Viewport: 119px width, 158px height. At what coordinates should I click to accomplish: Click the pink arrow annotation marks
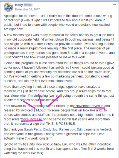click(x=41, y=101)
